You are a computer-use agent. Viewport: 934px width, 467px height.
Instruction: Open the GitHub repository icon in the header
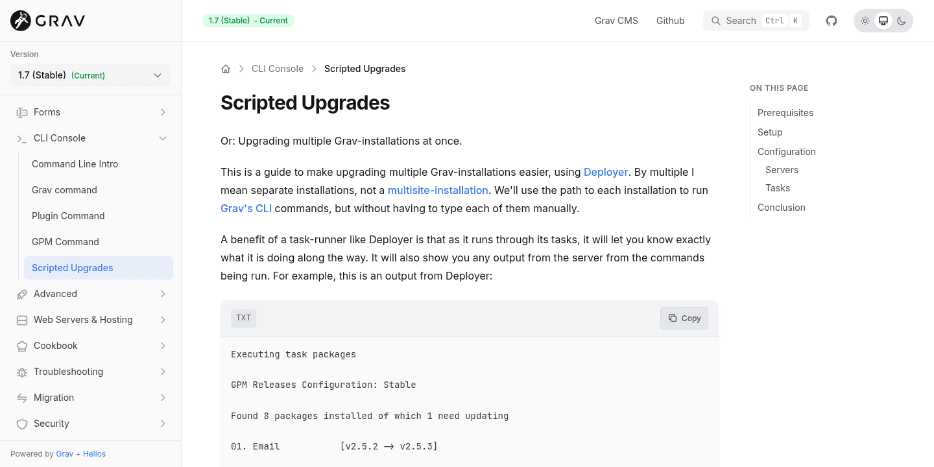point(831,20)
